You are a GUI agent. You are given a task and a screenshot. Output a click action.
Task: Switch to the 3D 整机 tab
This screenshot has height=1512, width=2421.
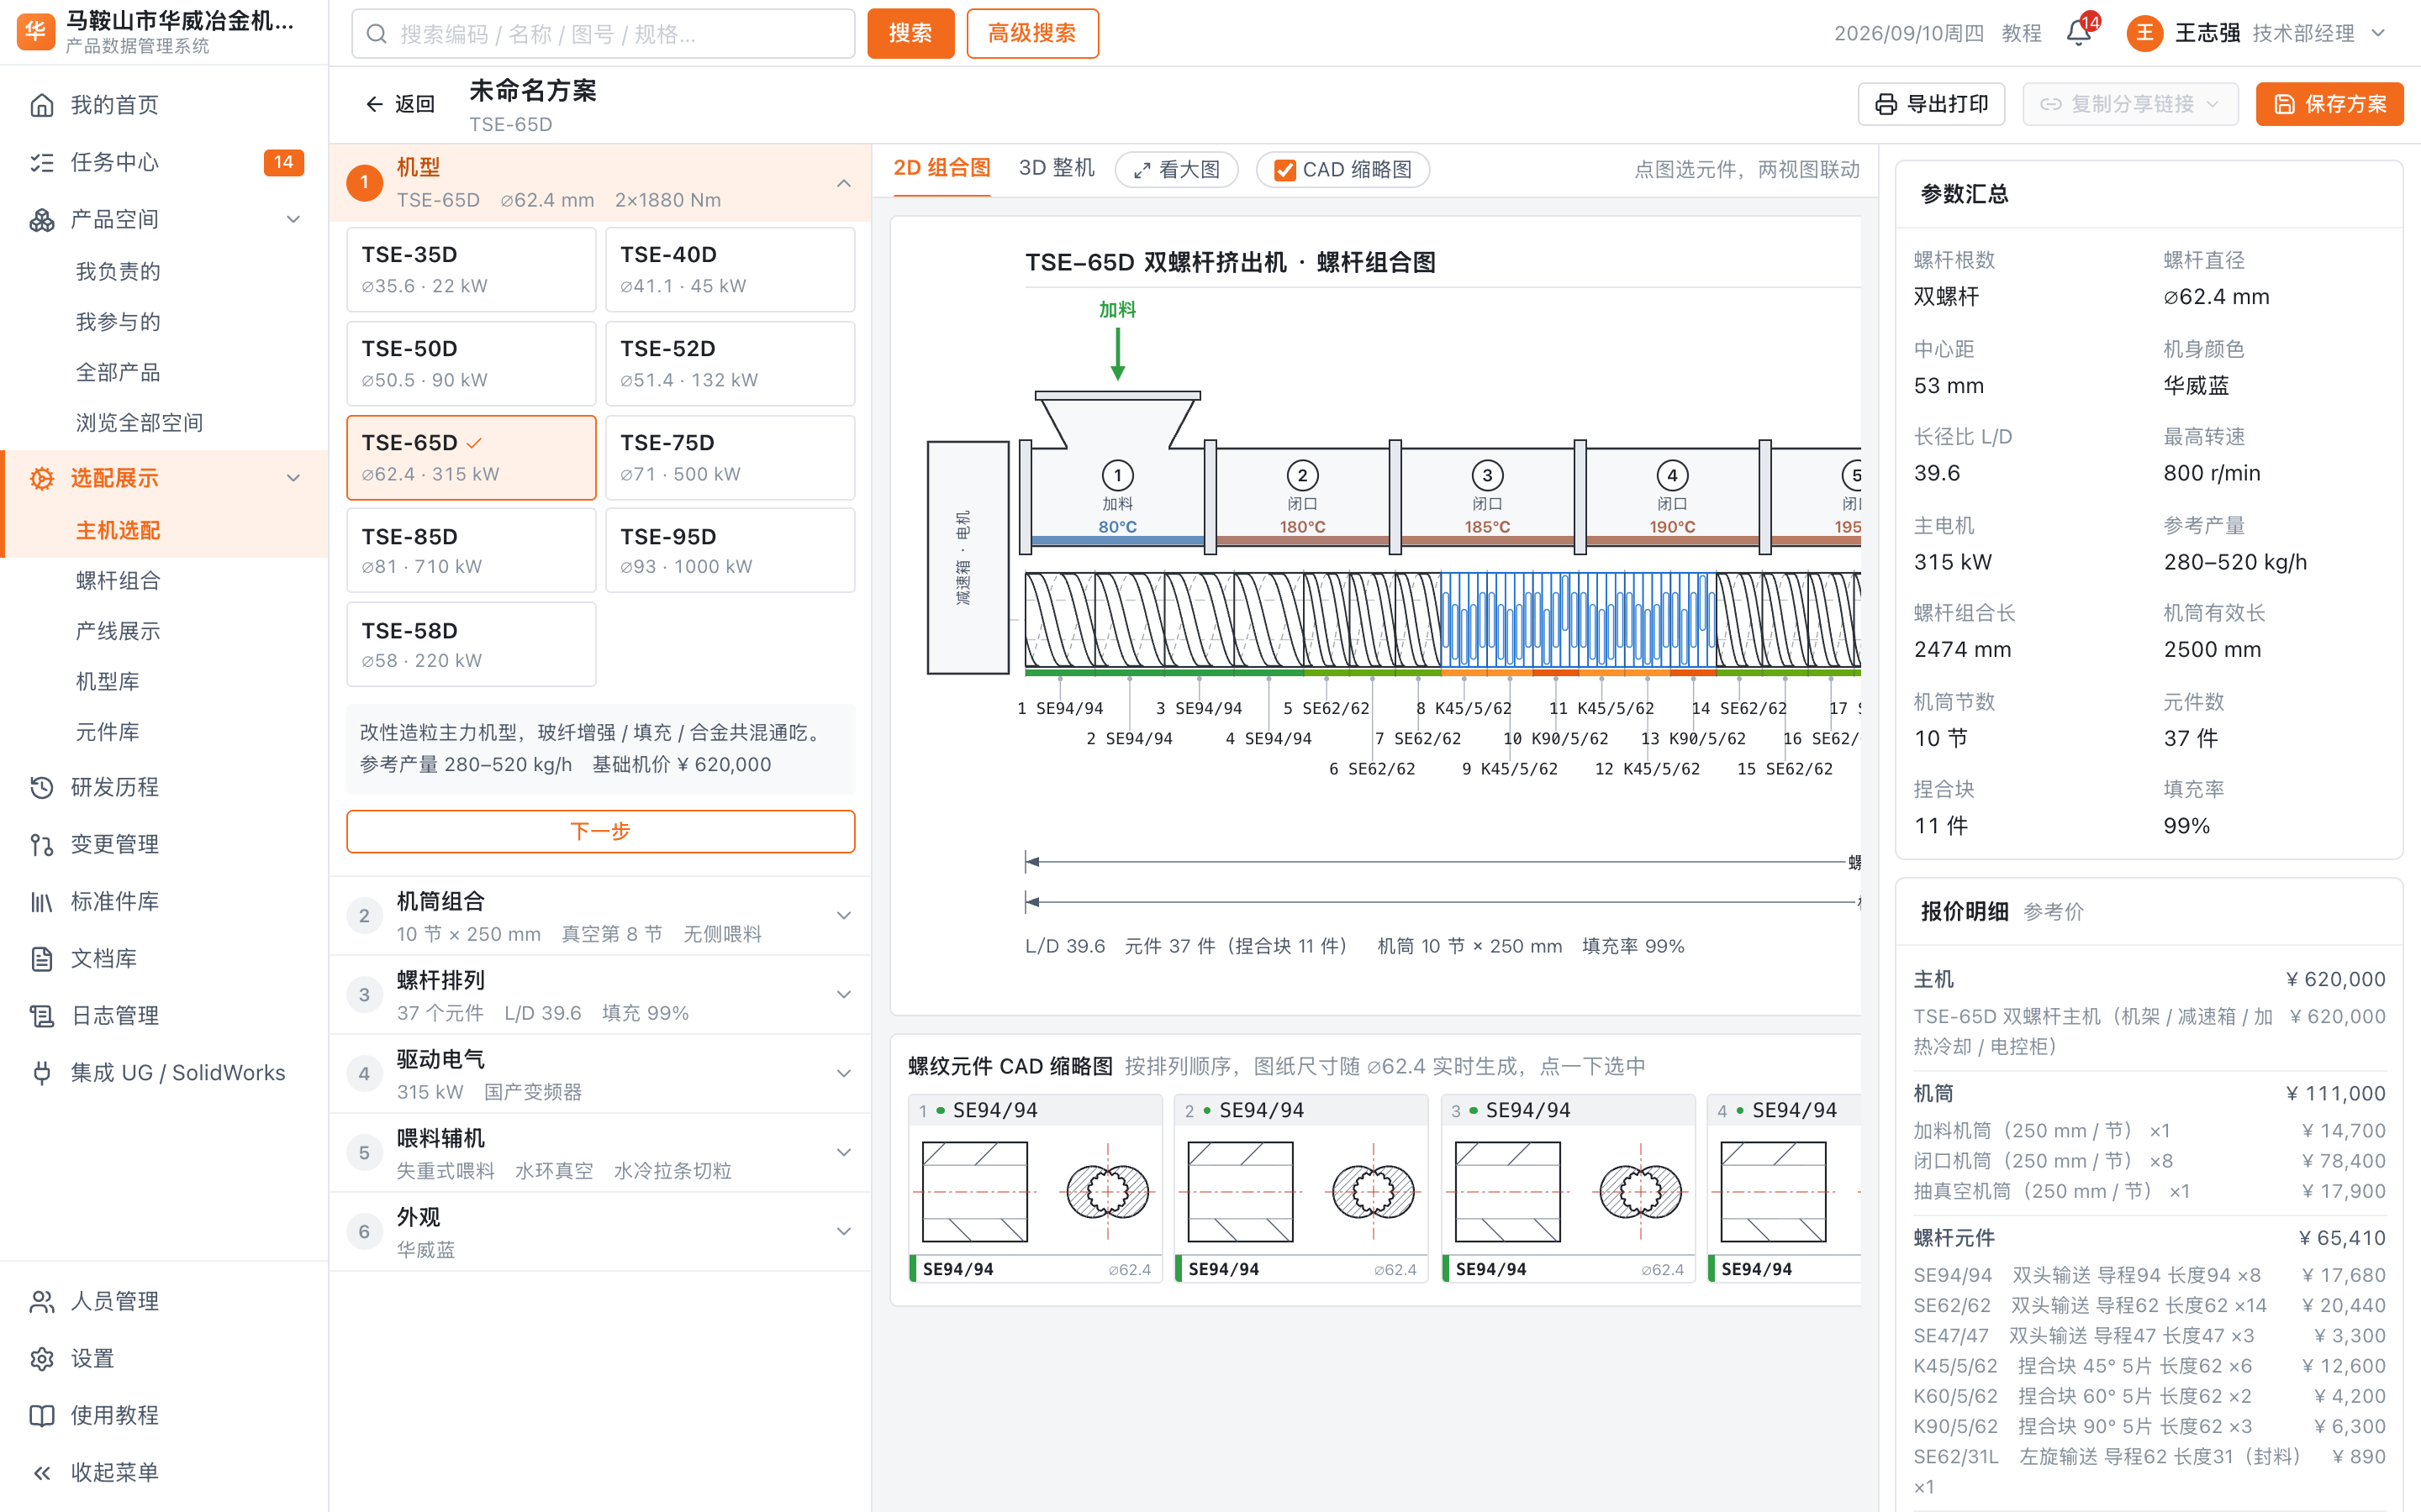[1057, 169]
